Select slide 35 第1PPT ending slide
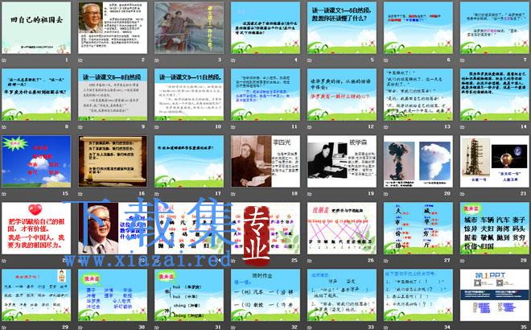Image resolution: width=531 pixels, height=330 pixels. tap(495, 295)
